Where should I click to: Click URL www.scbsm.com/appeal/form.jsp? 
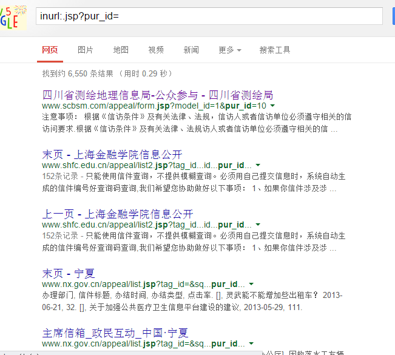coord(154,106)
